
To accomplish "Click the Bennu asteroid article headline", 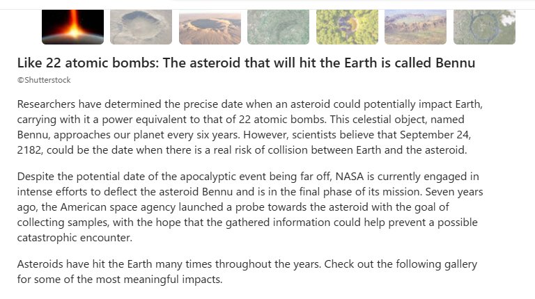I will pyautogui.click(x=246, y=63).
